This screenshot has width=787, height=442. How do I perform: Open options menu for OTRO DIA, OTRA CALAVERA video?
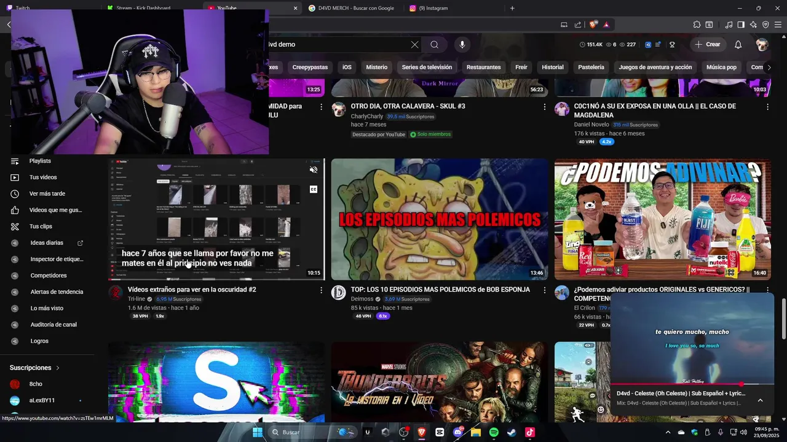tap(544, 107)
